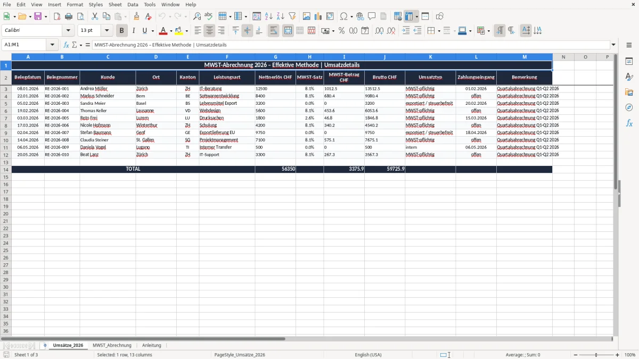Open the Sheet menu

pos(115,4)
